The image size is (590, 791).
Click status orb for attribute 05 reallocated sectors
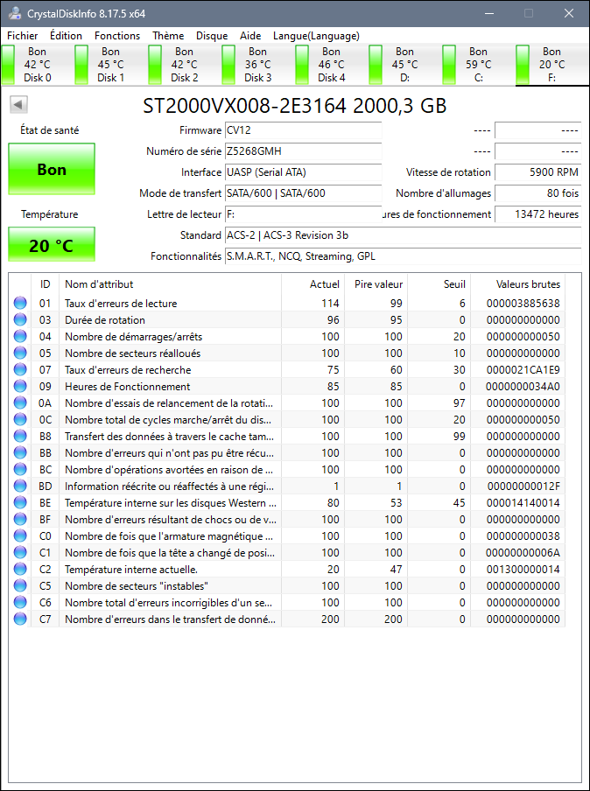pyautogui.click(x=20, y=353)
